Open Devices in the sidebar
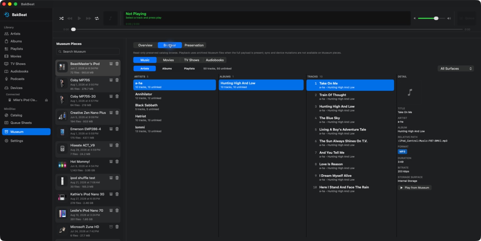The height and width of the screenshot is (241, 481). 26,88
